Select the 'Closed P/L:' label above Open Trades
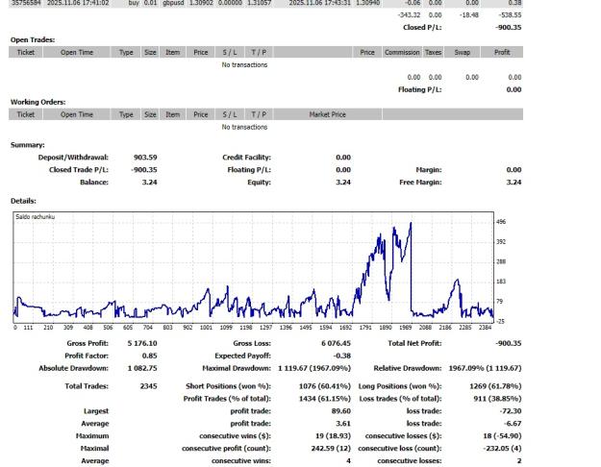Viewport: 601px width, 467px height. point(422,27)
